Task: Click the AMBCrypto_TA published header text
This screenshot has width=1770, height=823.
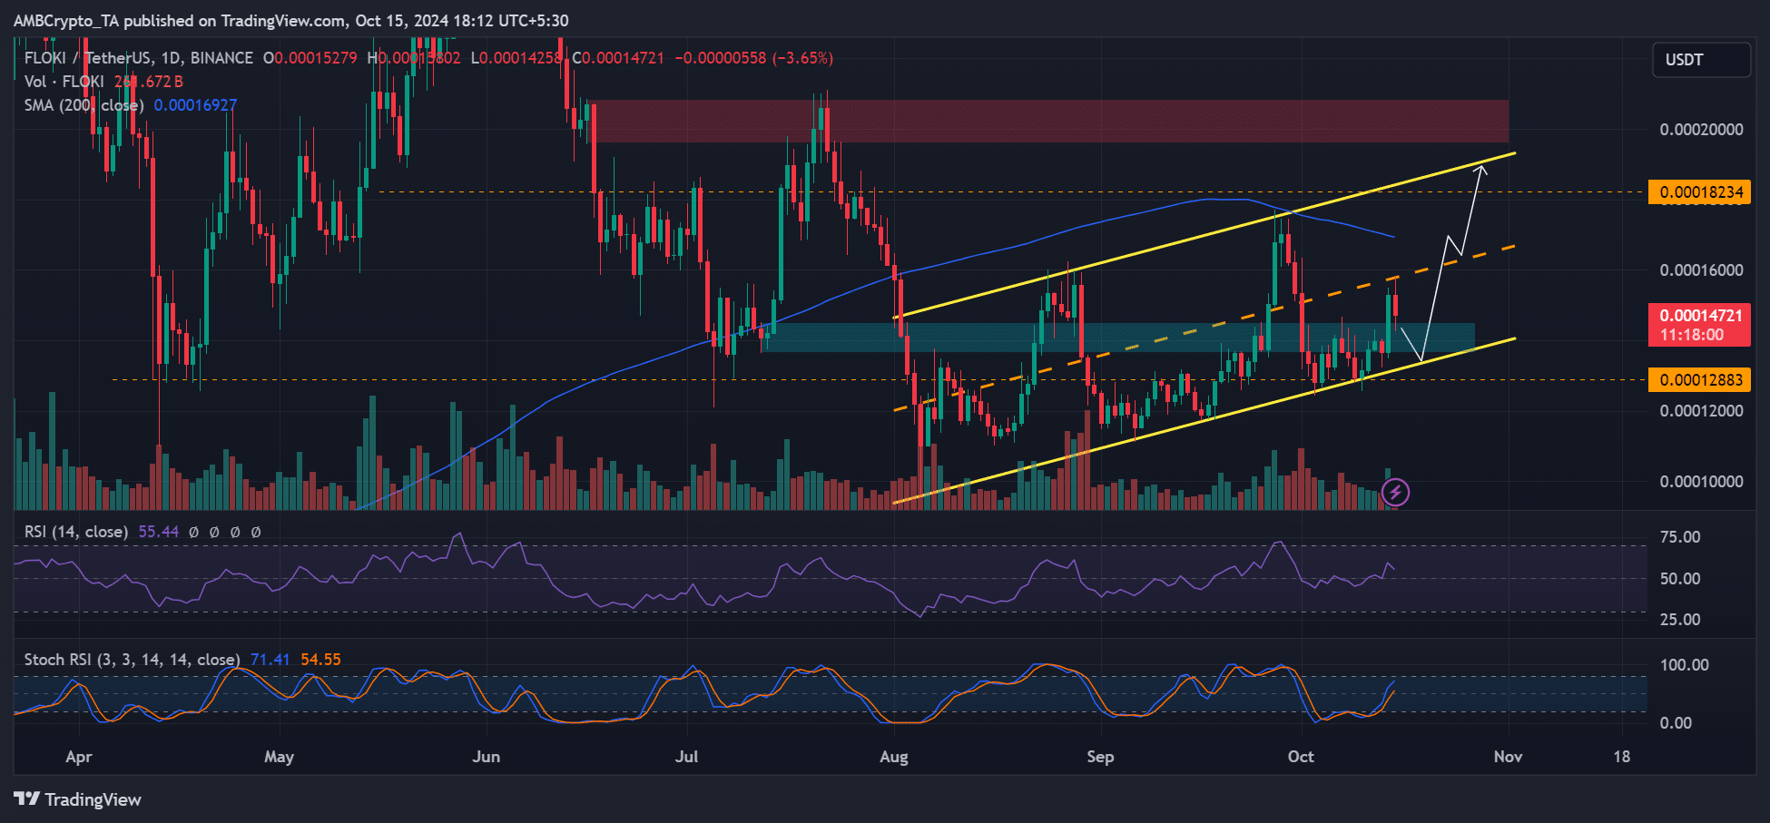Action: pos(290,20)
